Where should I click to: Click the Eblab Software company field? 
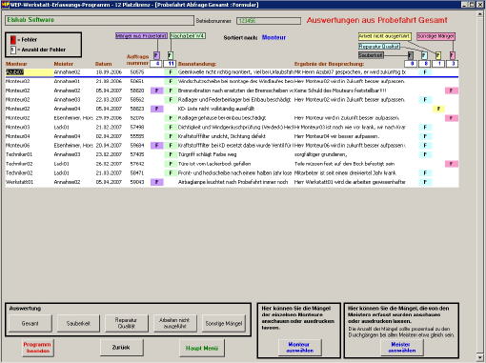tap(99, 20)
